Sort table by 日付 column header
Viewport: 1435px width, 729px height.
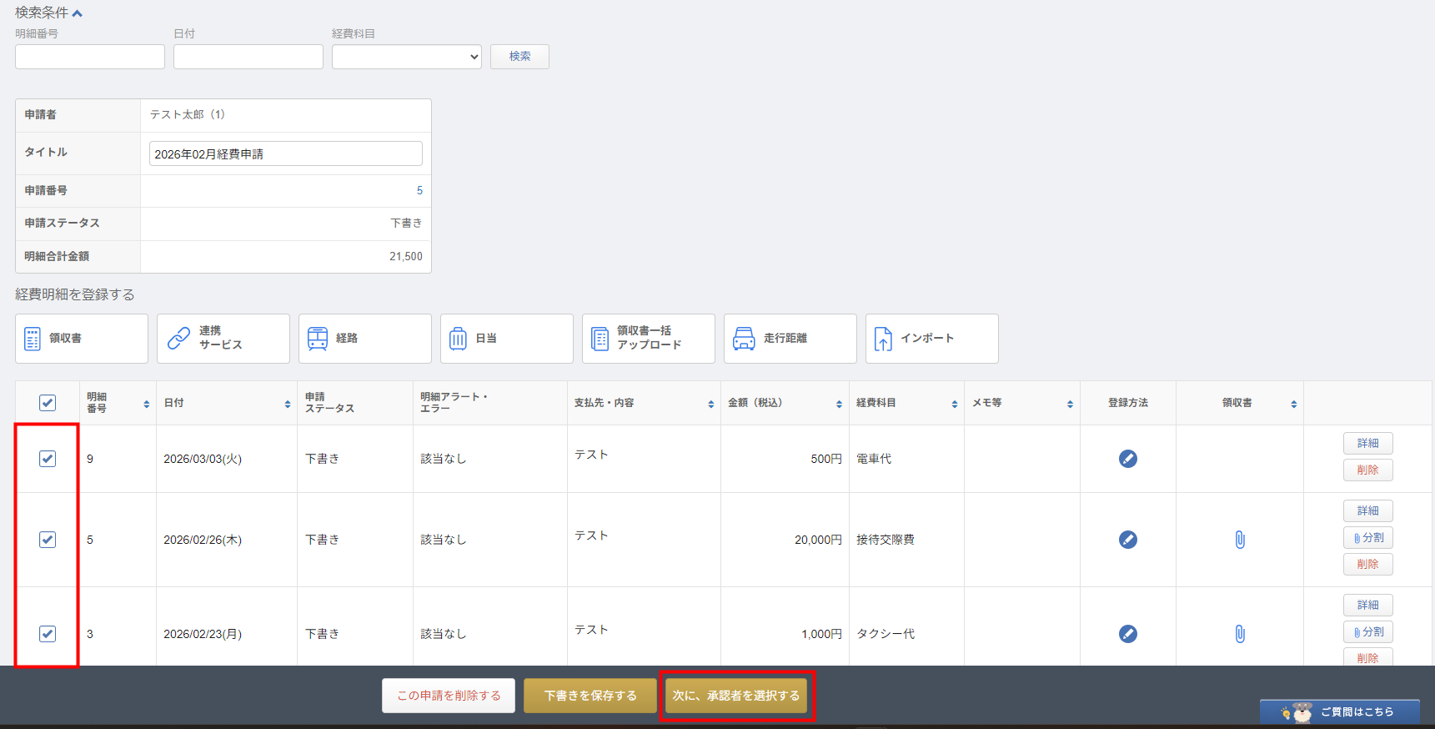[x=288, y=404]
